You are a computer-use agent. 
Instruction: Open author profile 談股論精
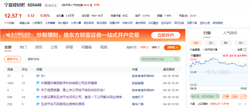pyautogui.click(x=137, y=83)
